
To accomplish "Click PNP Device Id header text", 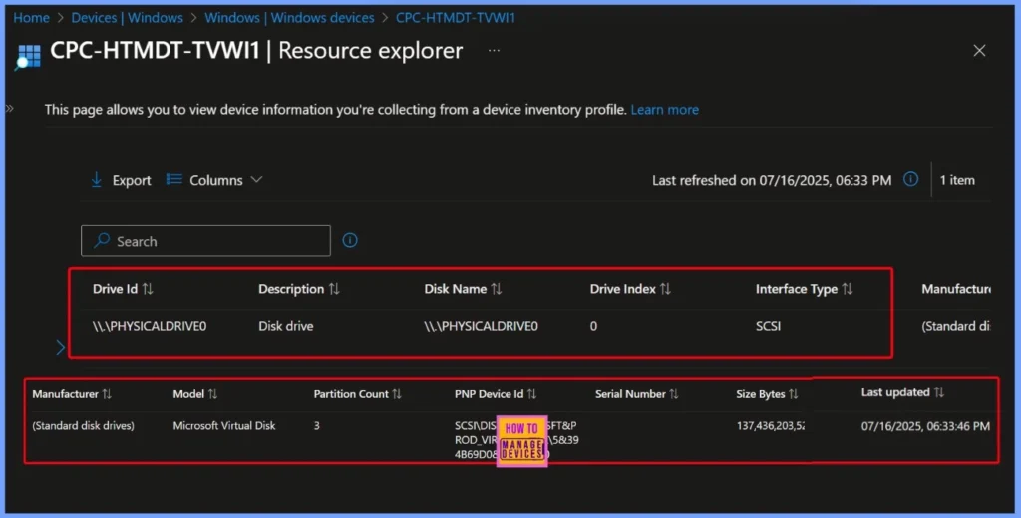I will [489, 394].
